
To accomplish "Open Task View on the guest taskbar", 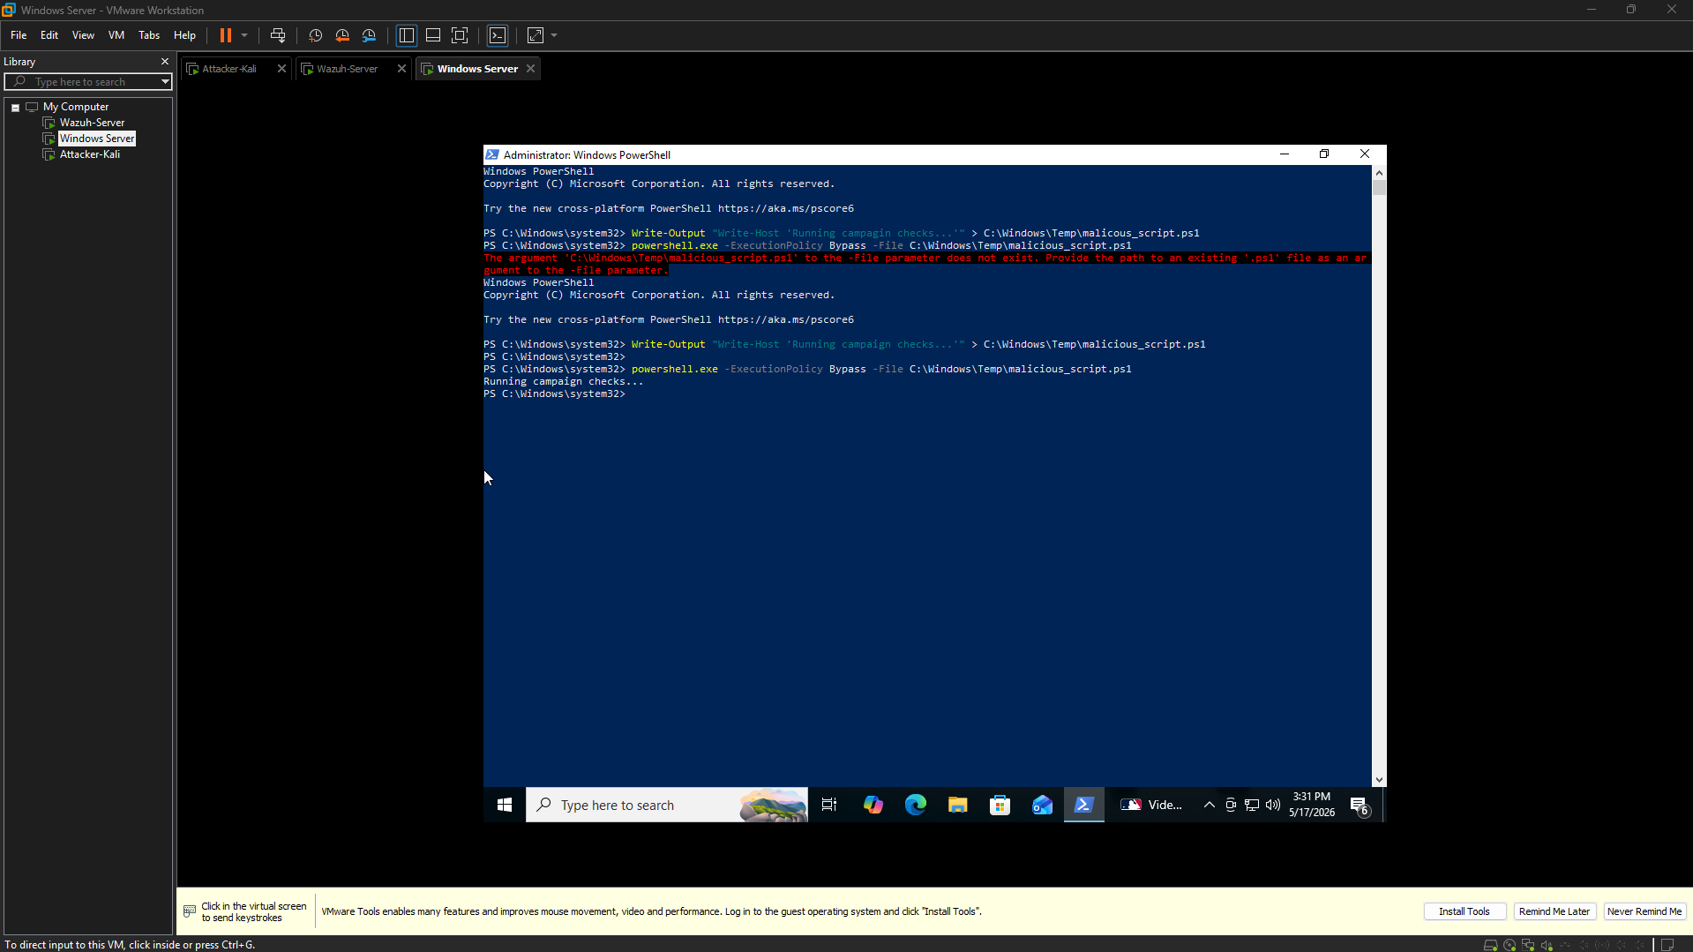I will 829,805.
